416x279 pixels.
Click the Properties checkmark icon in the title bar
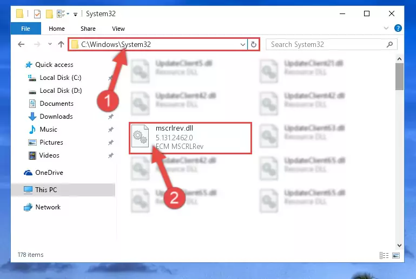[37, 14]
